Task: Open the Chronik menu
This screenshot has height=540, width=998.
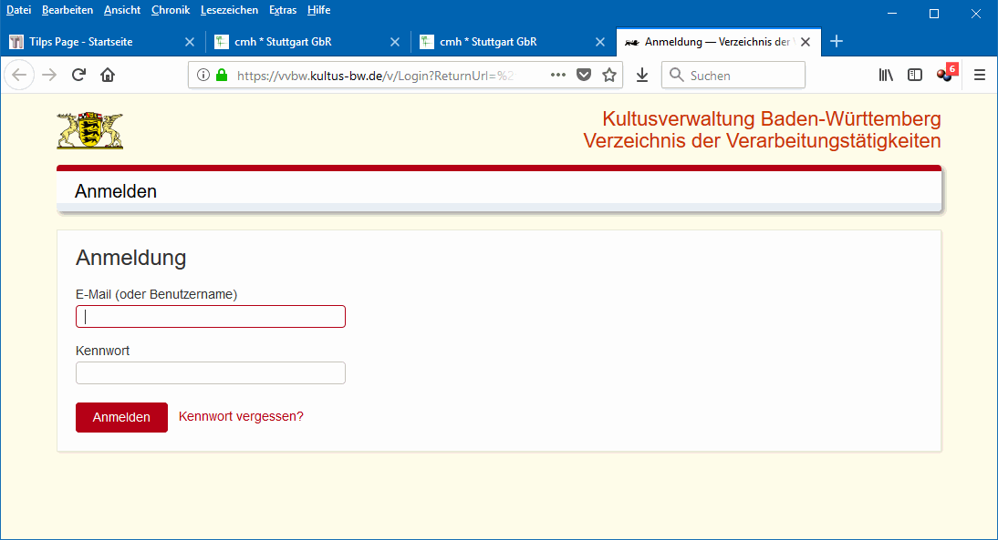Action: [171, 10]
